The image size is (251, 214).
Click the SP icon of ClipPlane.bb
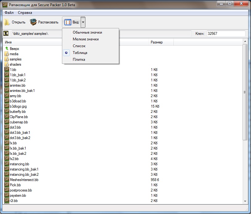coord(7,117)
